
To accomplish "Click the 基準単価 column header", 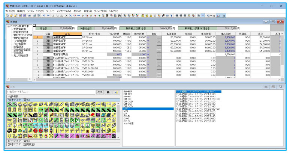I will [171, 34].
